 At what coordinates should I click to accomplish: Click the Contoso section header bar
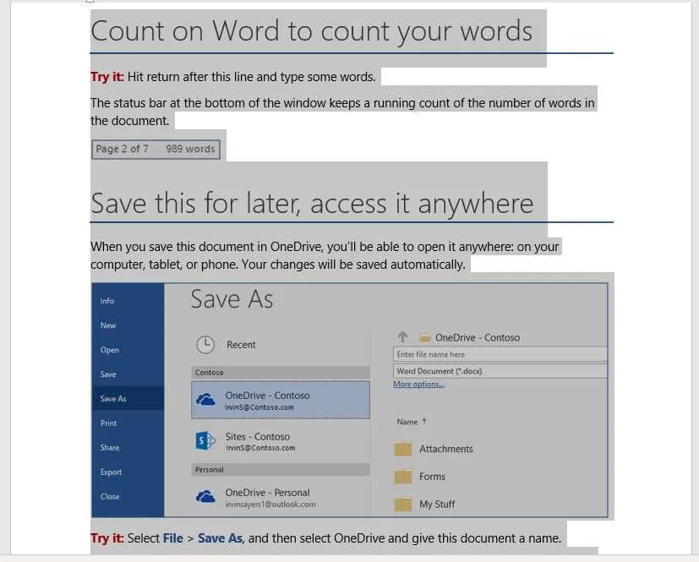(x=281, y=372)
